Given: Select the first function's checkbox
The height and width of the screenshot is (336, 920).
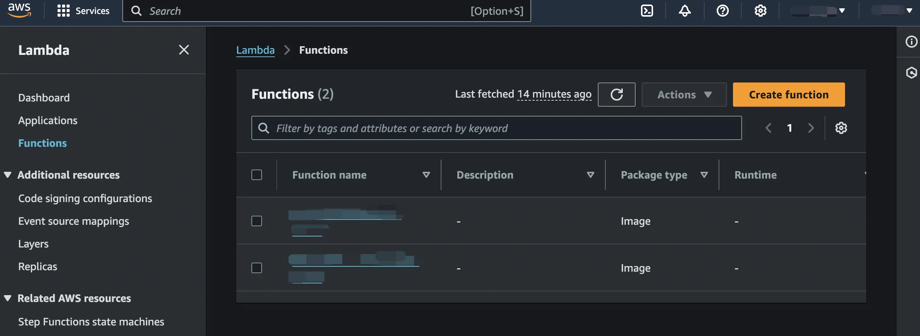Looking at the screenshot, I should tap(257, 221).
